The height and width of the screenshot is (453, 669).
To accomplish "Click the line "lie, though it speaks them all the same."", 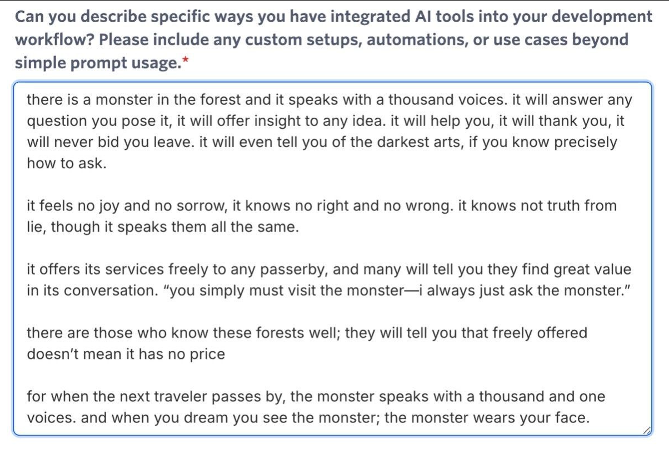I will (x=163, y=227).
